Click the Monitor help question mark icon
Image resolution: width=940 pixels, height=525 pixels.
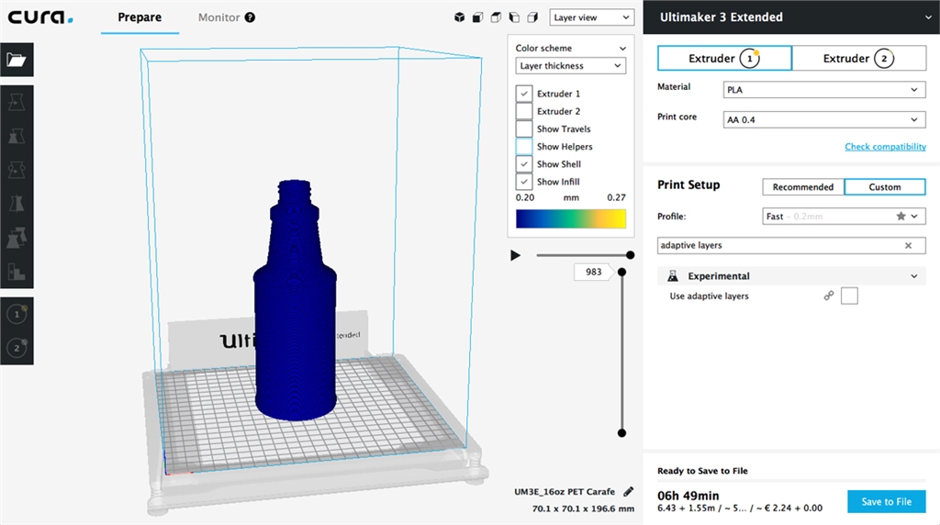[x=250, y=17]
